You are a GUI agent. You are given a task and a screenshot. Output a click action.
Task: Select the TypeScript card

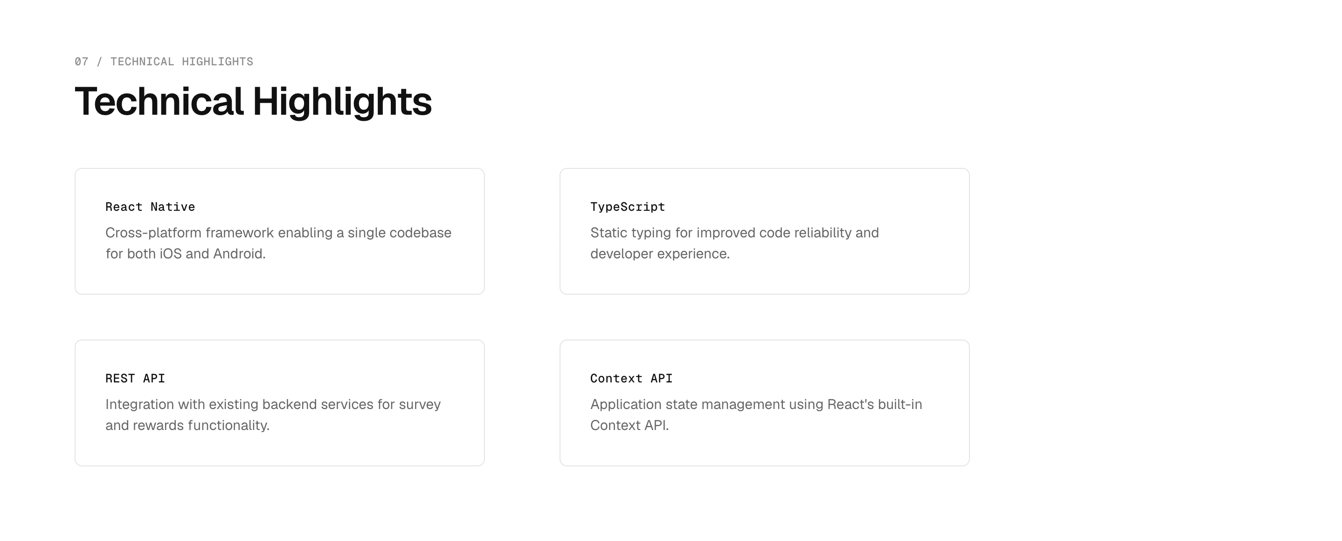[764, 231]
